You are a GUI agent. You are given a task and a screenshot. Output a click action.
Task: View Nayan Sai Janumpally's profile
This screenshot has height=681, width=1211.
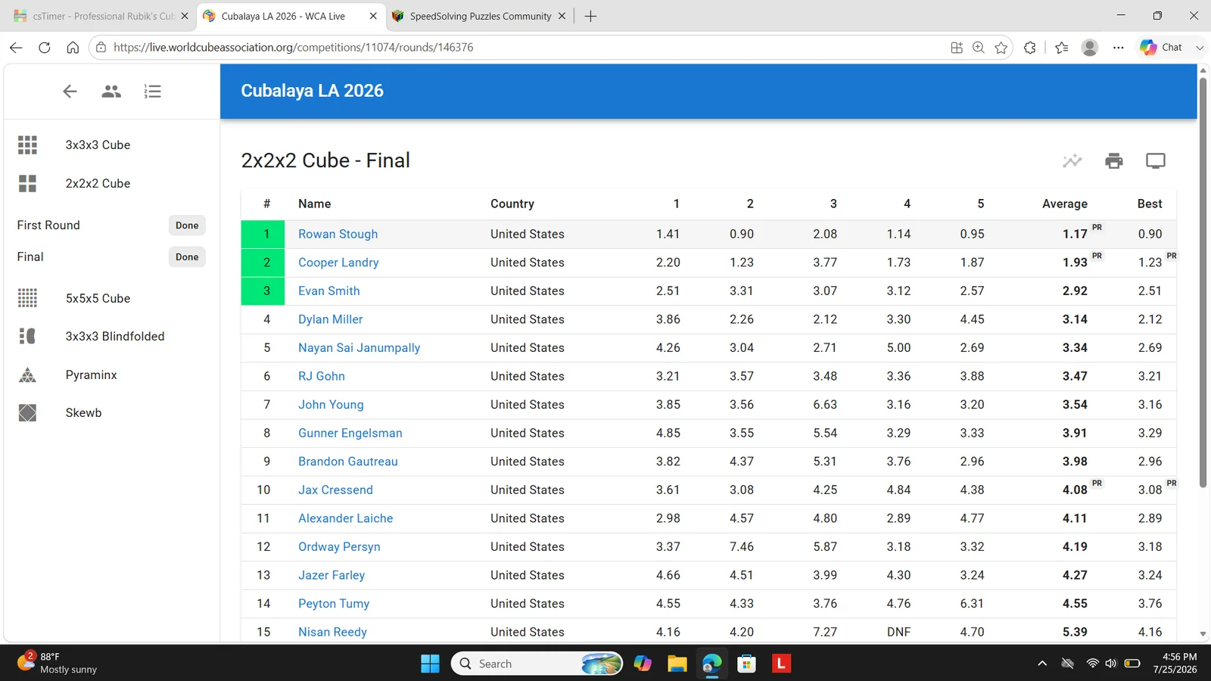[359, 348]
